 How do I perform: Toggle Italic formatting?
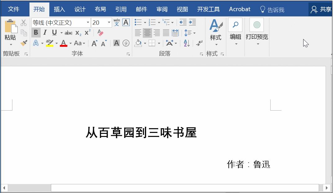click(x=45, y=33)
